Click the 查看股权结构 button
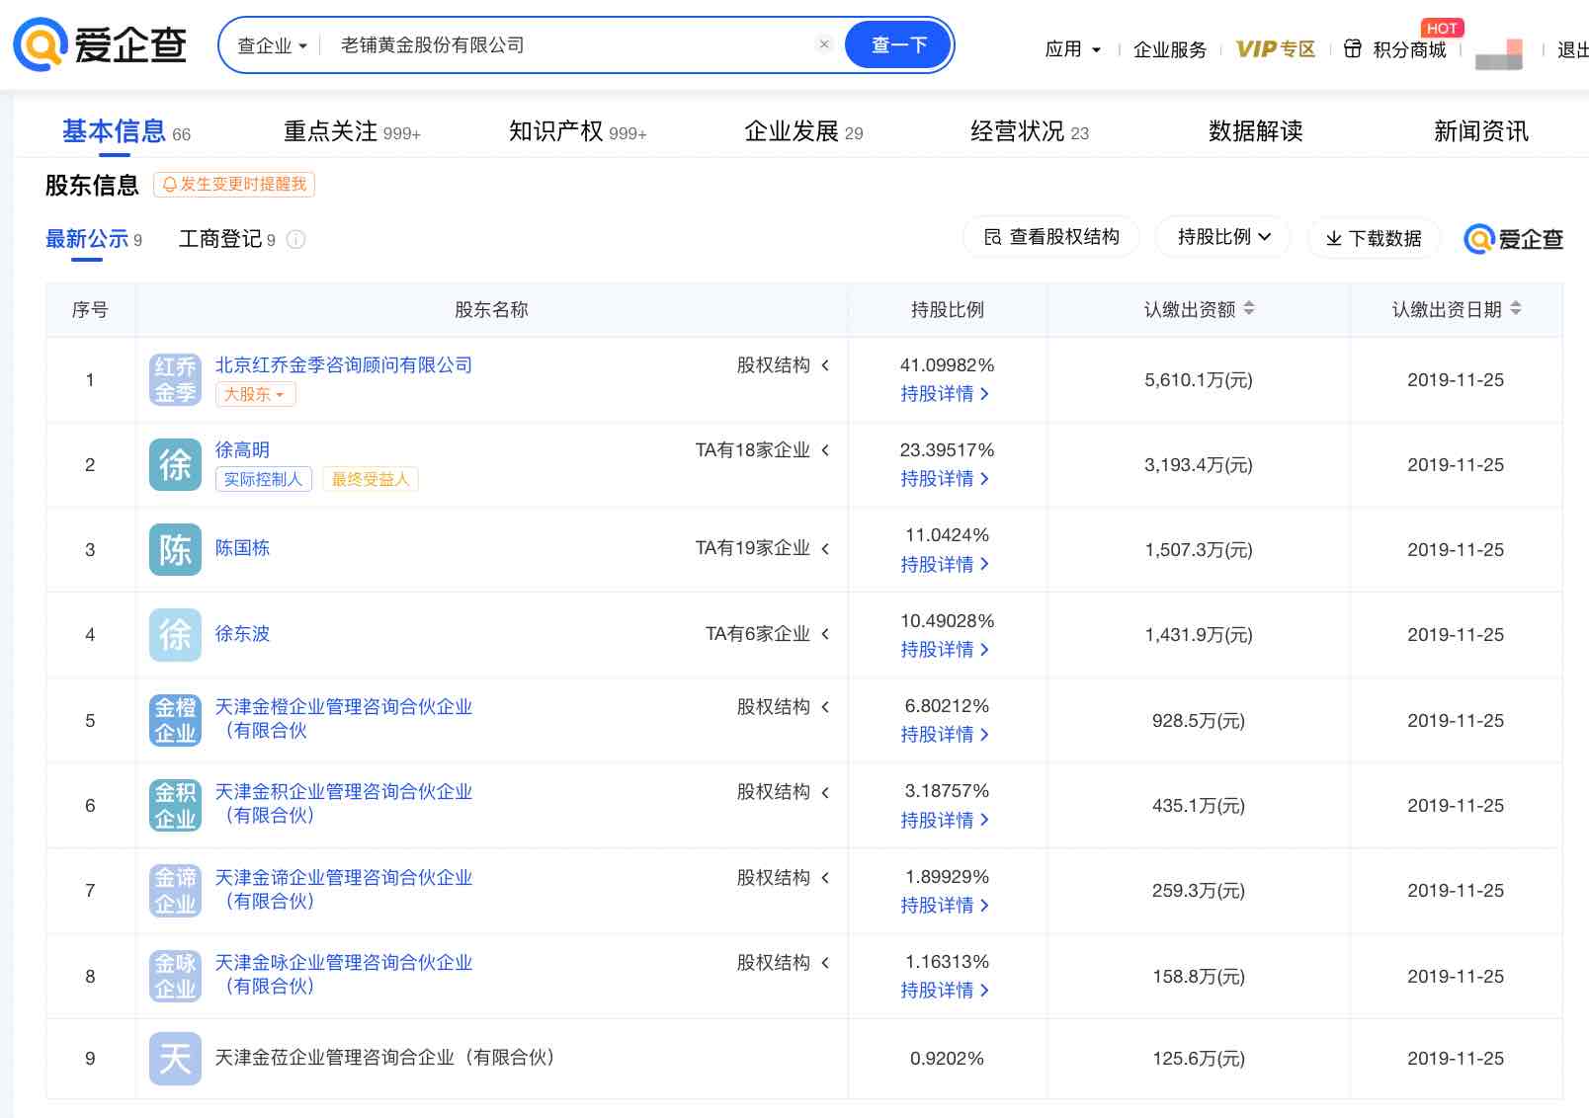The height and width of the screenshot is (1118, 1589). click(x=1051, y=237)
